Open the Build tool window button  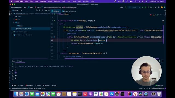[54, 85]
